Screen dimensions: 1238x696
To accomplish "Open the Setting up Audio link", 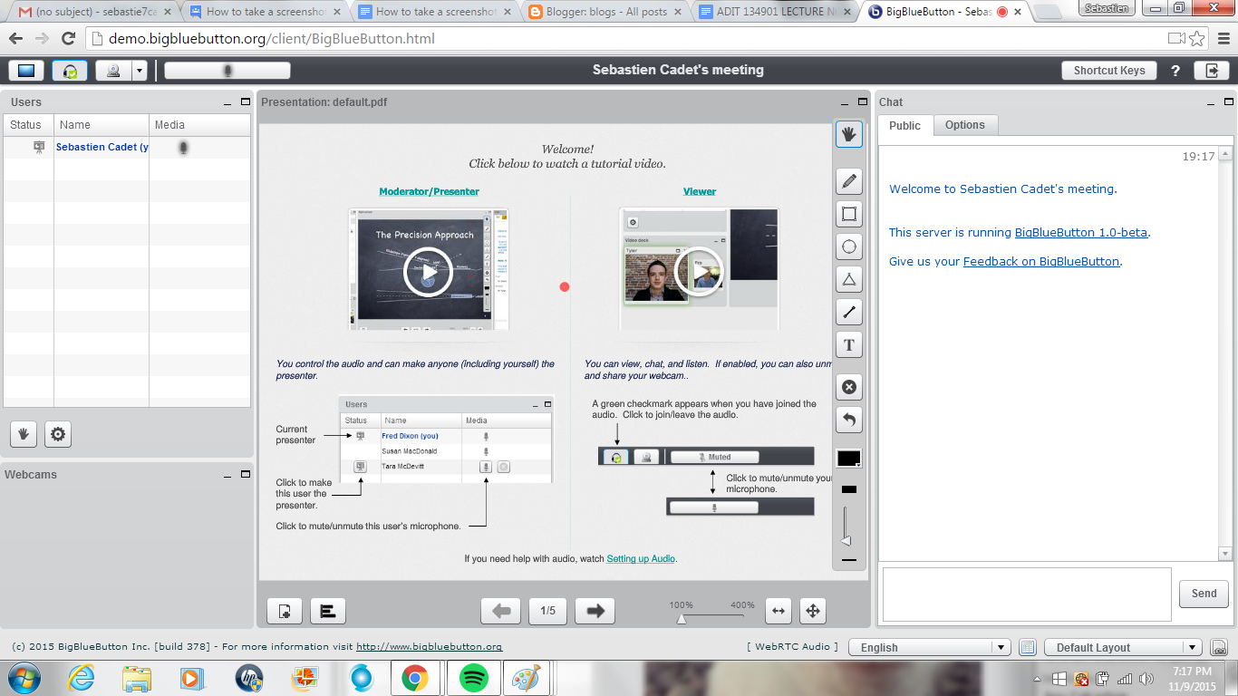I will click(x=641, y=559).
